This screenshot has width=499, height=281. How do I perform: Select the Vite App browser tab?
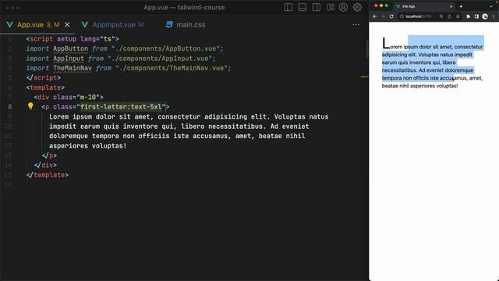[424, 6]
